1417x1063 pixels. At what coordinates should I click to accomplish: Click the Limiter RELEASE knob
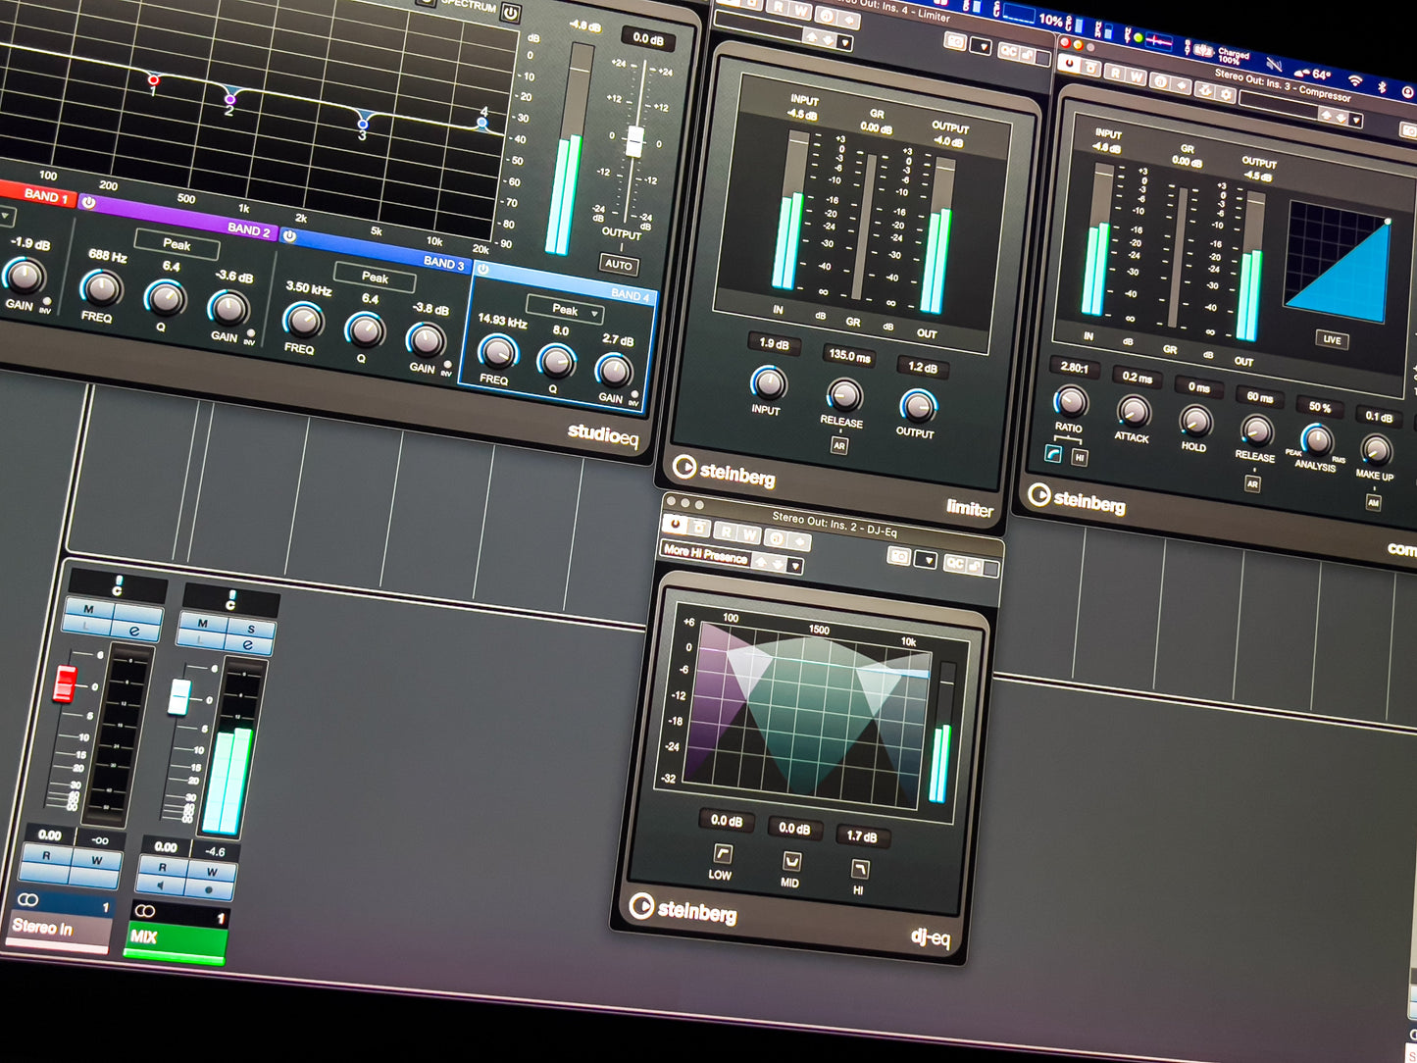843,394
